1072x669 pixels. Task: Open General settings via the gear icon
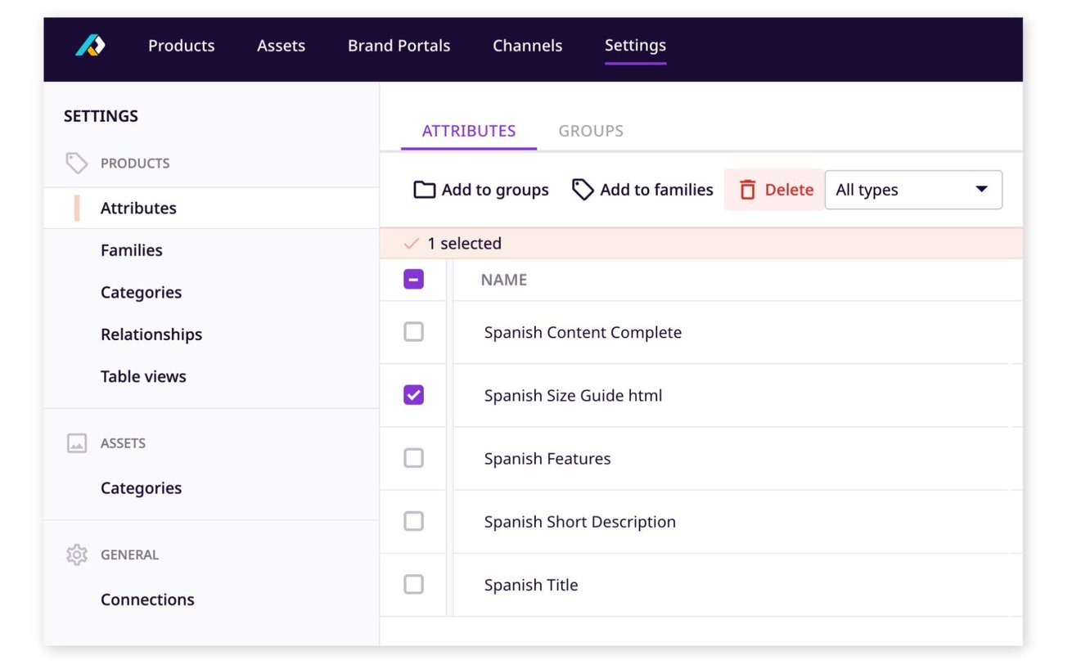coord(76,554)
